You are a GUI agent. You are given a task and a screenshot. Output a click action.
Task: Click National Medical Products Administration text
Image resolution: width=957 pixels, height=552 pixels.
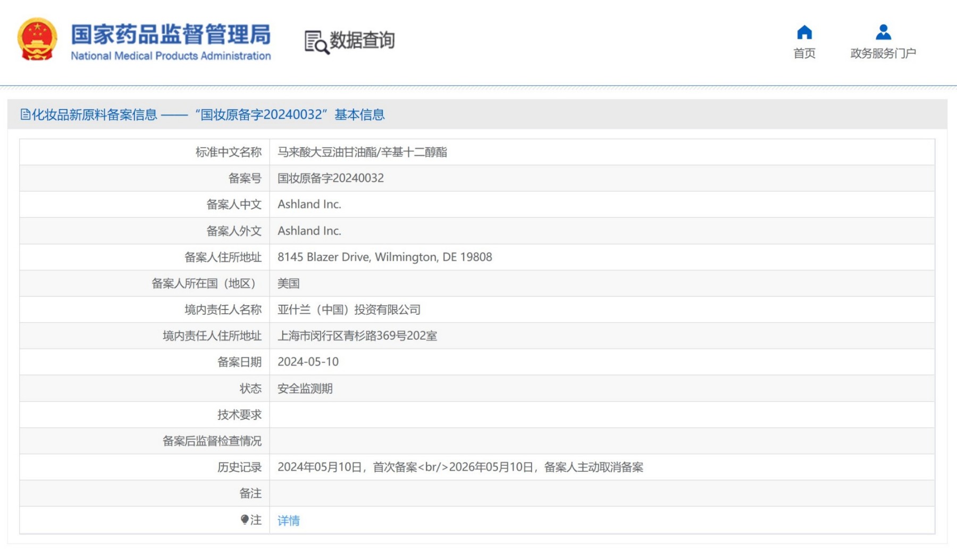click(171, 56)
